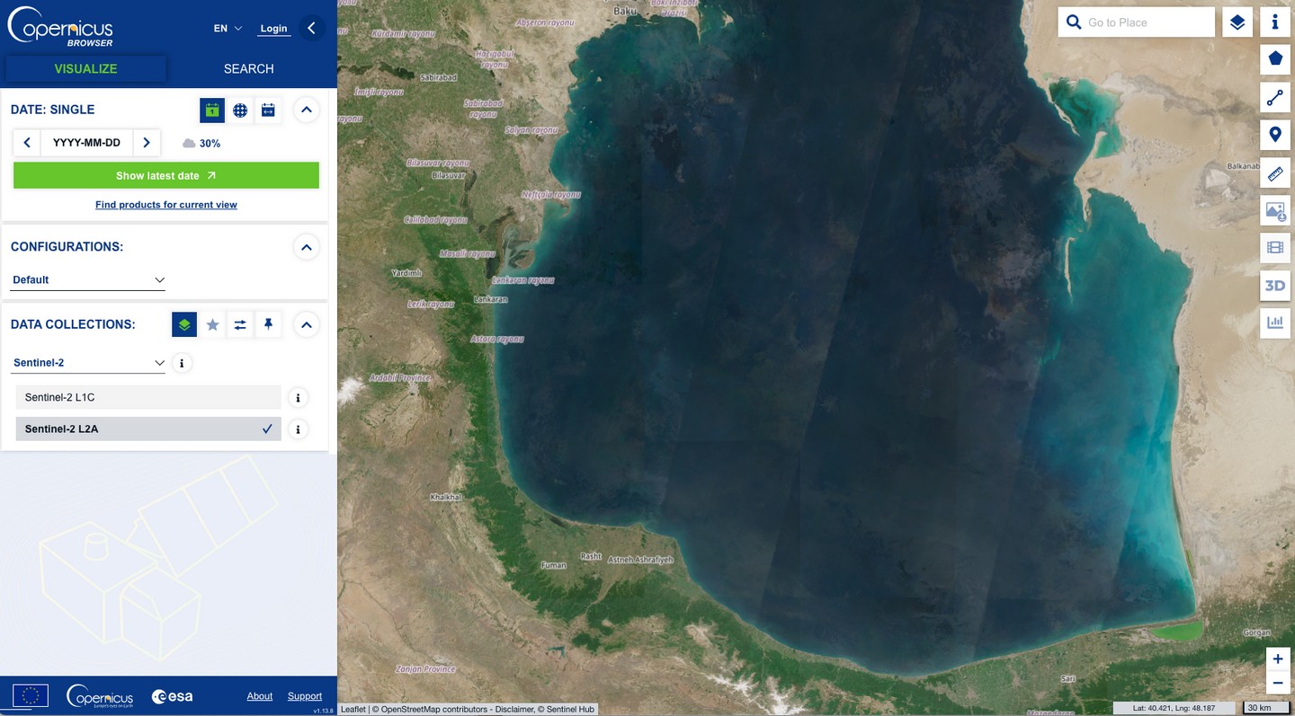The image size is (1295, 716).
Task: Adjust the 30% cloud coverage setting
Action: 201,144
